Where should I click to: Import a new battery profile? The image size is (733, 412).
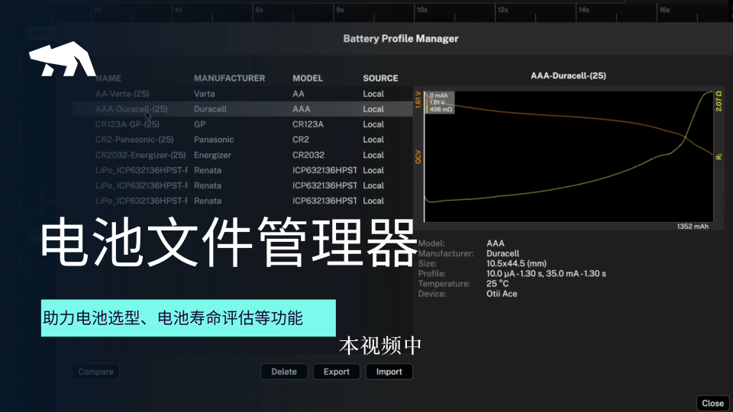(x=389, y=372)
